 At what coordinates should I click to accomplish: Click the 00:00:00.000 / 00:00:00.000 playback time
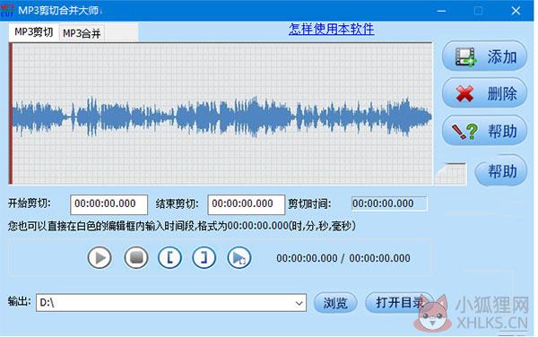(x=343, y=258)
